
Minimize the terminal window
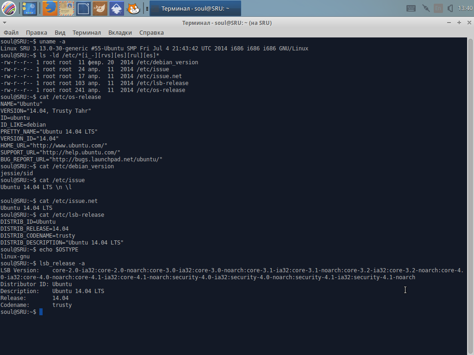click(449, 23)
